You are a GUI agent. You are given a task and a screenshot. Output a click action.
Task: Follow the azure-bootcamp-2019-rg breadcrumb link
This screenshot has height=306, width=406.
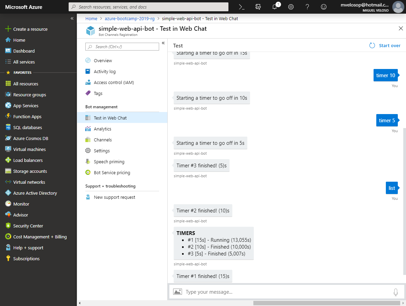pyautogui.click(x=129, y=19)
